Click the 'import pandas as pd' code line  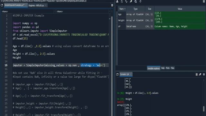[x=26, y=27]
